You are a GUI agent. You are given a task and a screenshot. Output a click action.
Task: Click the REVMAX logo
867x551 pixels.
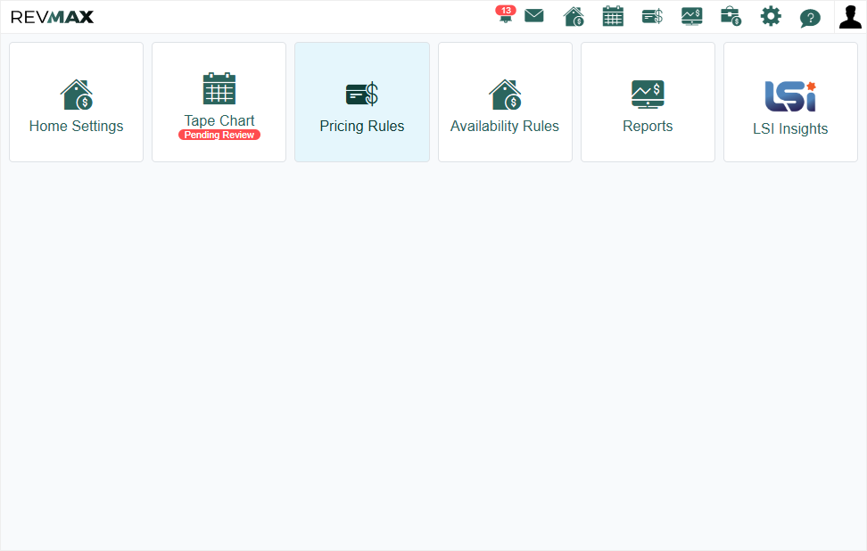click(x=52, y=17)
